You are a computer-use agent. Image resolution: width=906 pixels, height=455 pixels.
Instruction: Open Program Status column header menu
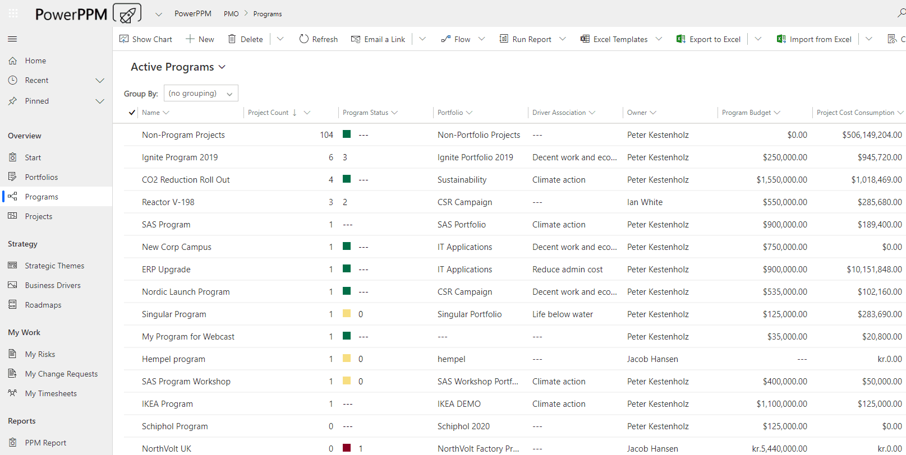point(370,113)
